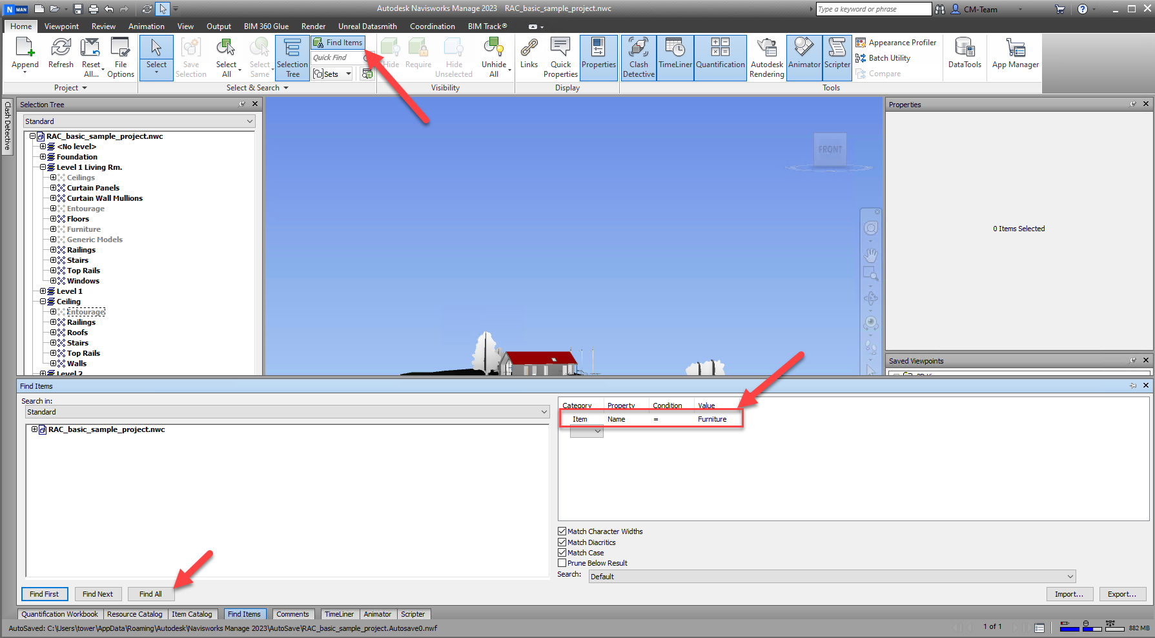Switch to Quantification Workbook tab
Image resolution: width=1155 pixels, height=638 pixels.
coord(59,614)
